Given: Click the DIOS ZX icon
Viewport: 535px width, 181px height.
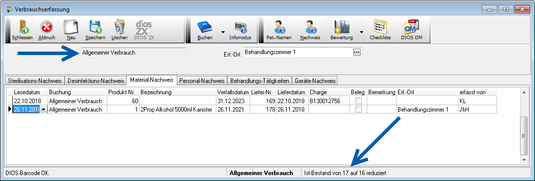Looking at the screenshot, I should point(144,27).
